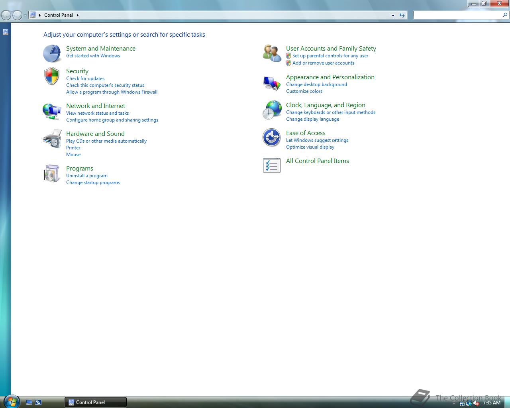Select the Control Panel taskbar button

(96, 402)
